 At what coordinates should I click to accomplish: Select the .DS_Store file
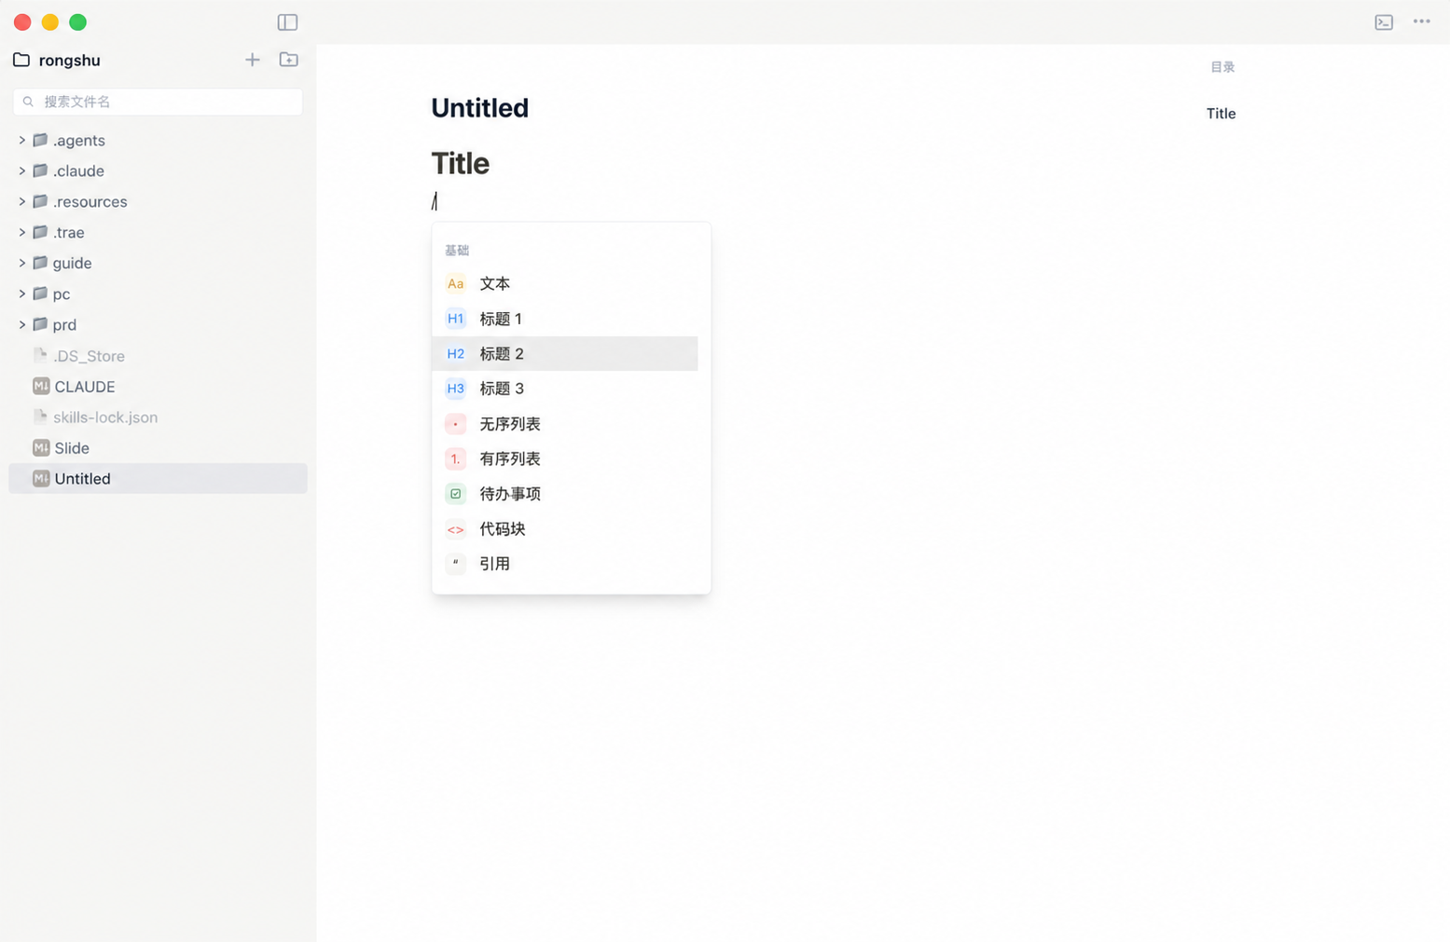(x=158, y=355)
